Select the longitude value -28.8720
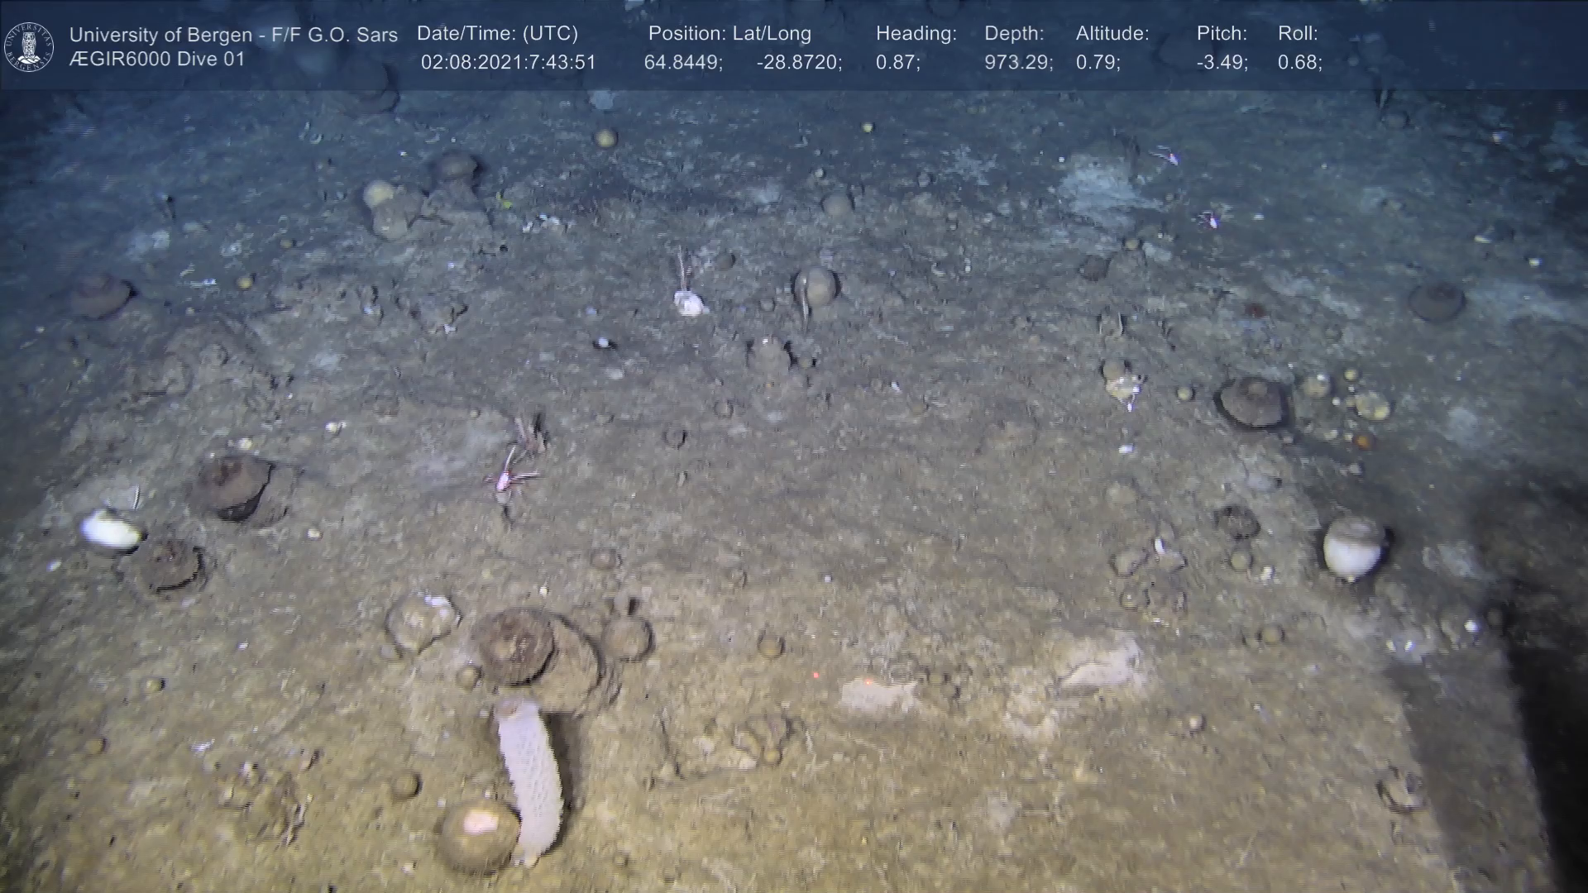Viewport: 1588px width, 893px height. tap(798, 63)
